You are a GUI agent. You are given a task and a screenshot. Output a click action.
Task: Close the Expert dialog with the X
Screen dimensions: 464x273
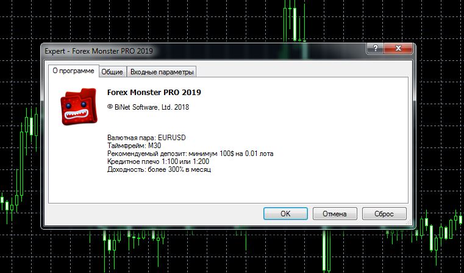pos(398,48)
